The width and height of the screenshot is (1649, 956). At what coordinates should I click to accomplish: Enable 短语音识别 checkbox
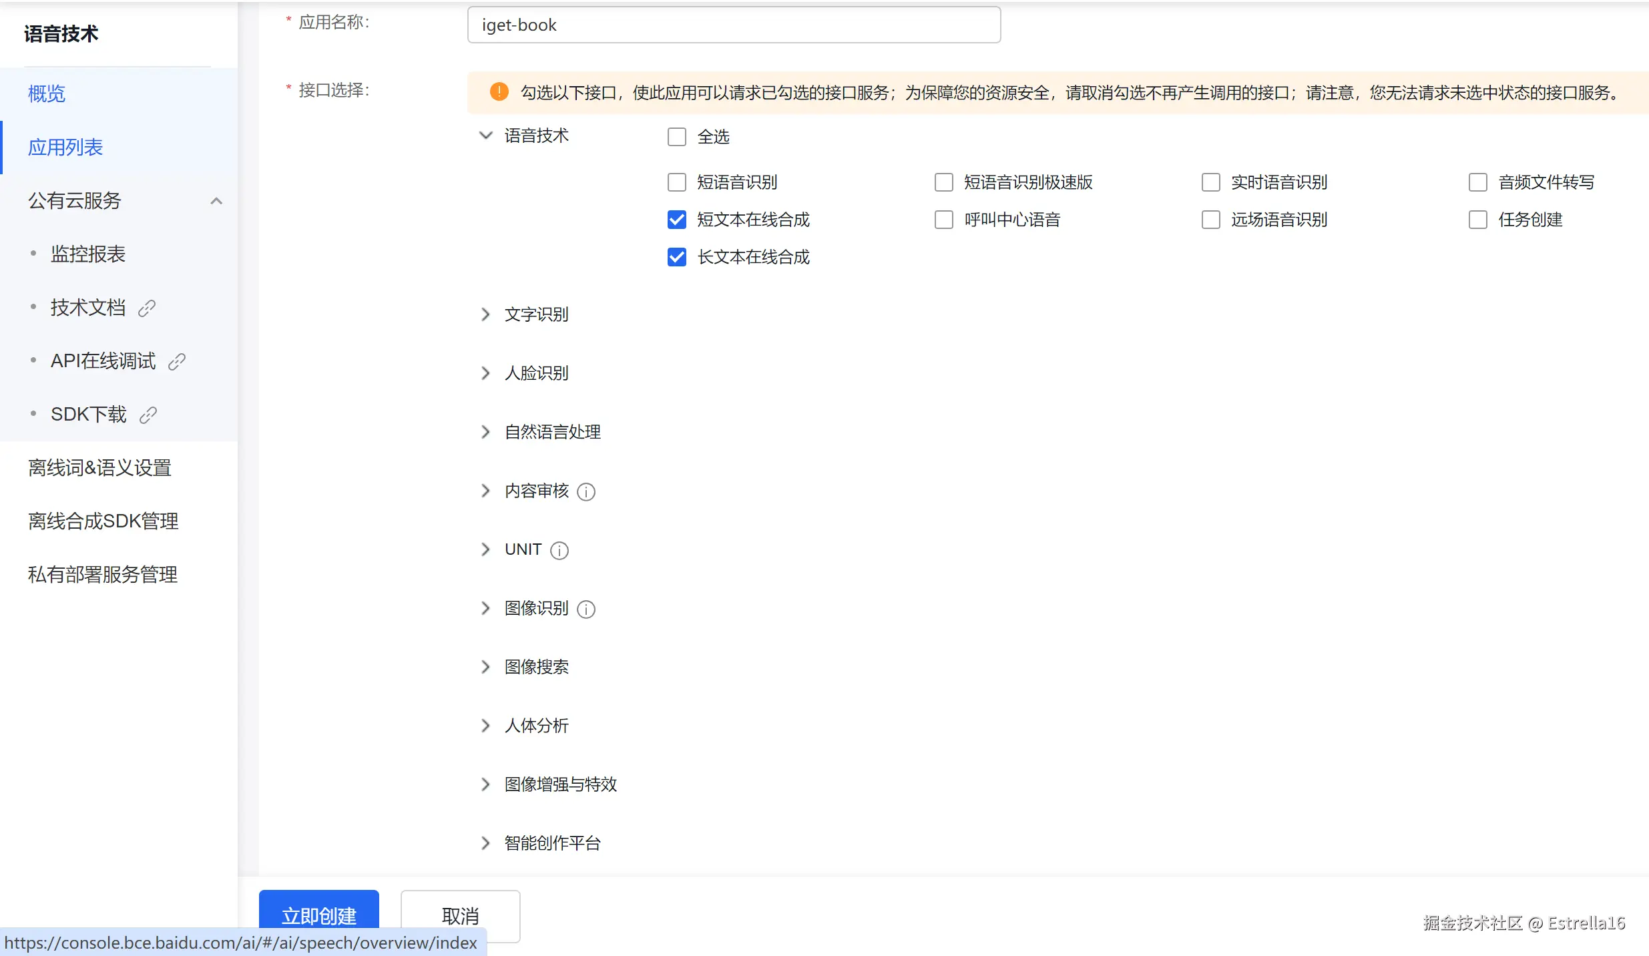[x=676, y=182]
